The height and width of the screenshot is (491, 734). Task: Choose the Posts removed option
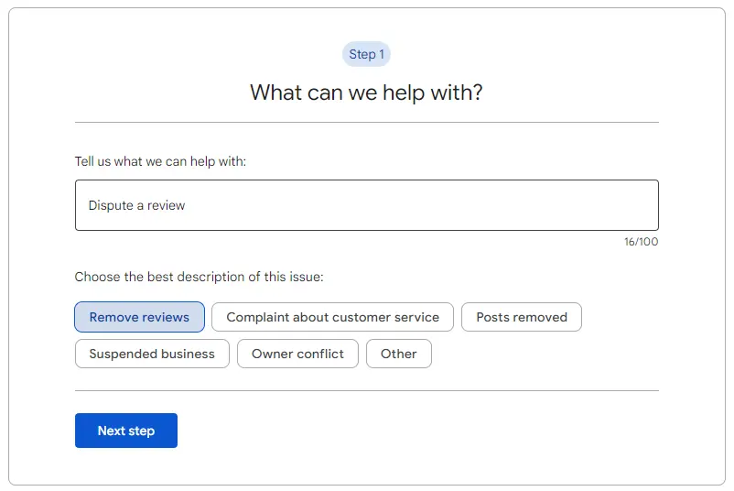click(522, 317)
